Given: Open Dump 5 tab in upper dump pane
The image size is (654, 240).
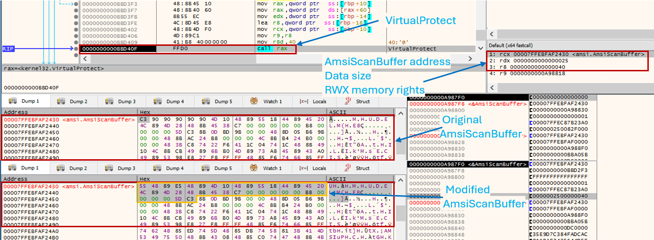Looking at the screenshot, I should click(x=217, y=101).
